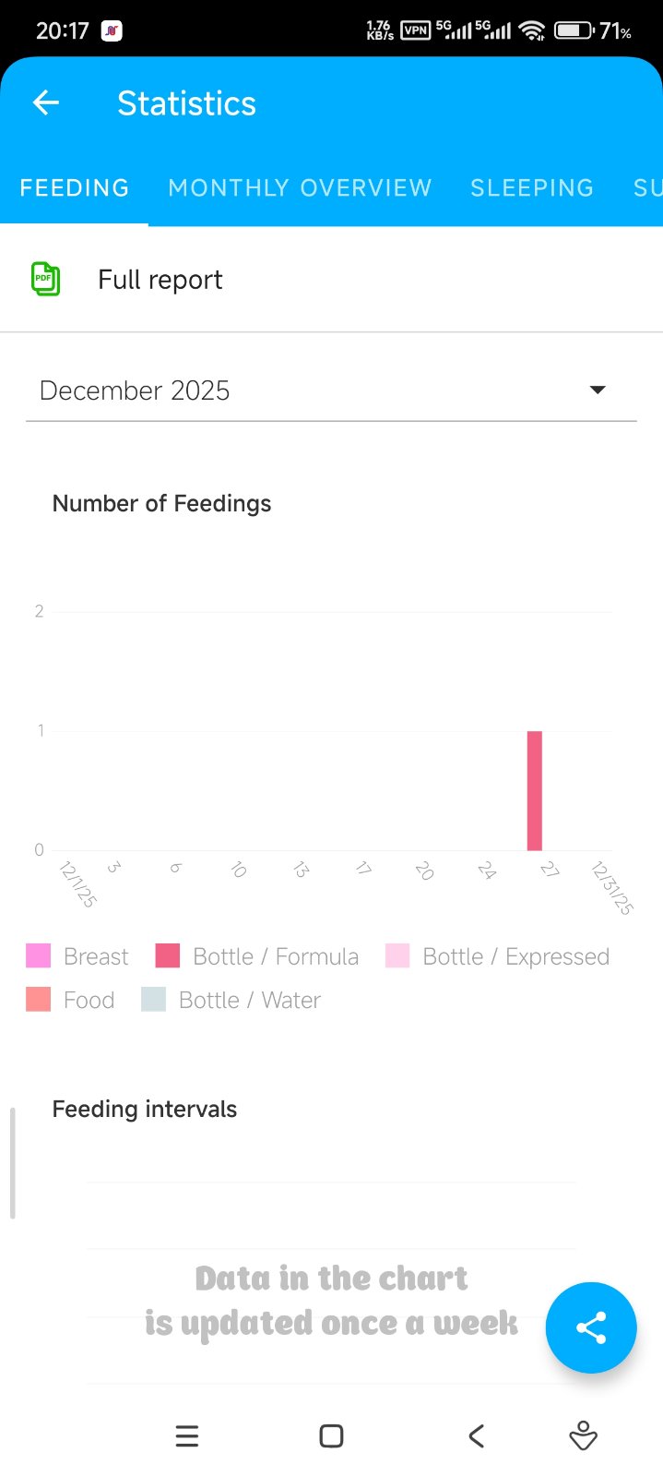Image resolution: width=663 pixels, height=1477 pixels.
Task: Toggle the Bottle / Water legend swatch
Action: (x=153, y=1000)
